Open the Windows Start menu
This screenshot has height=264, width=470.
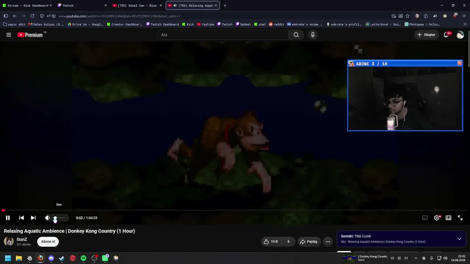pyautogui.click(x=8, y=258)
